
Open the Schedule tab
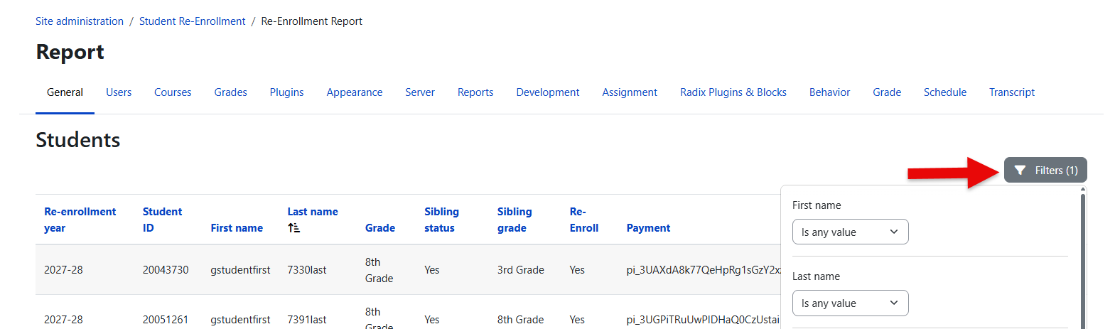point(945,92)
